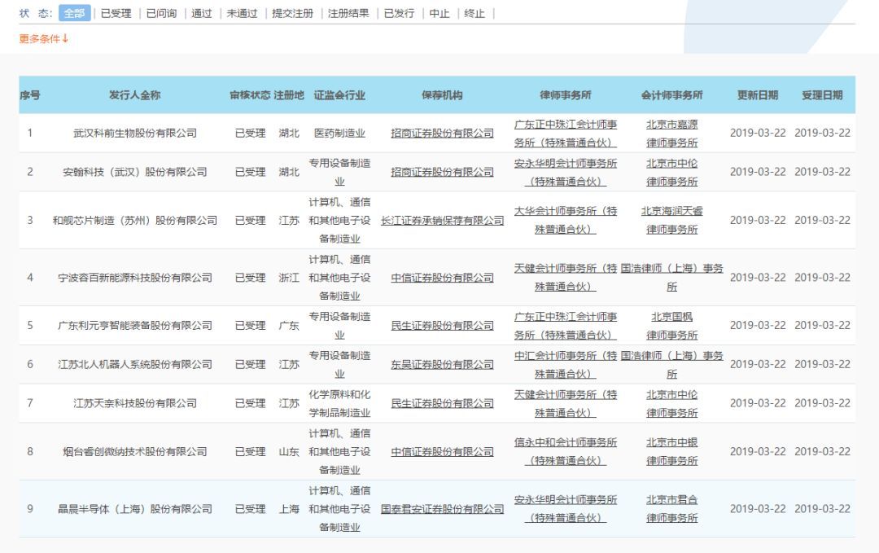
Task: Open the 招商证券股份有限公司 sponsor link
Action: click(440, 134)
